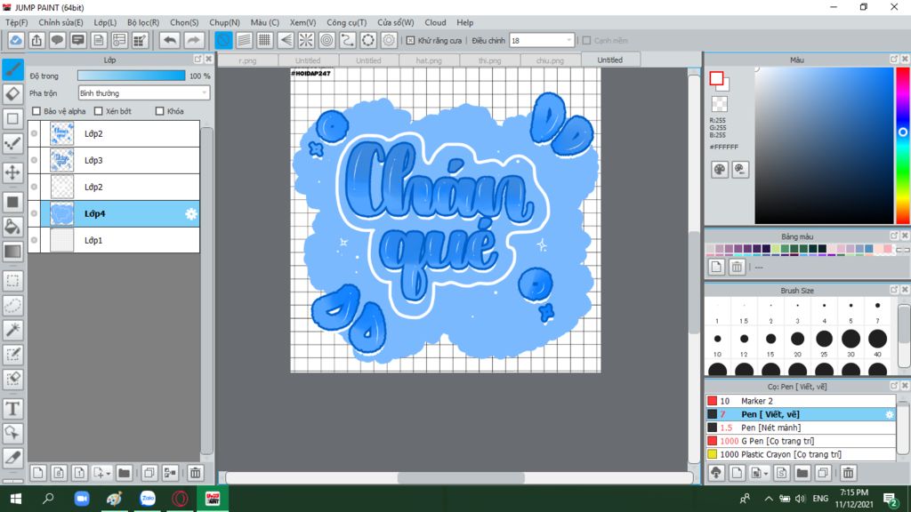
Task: Select brush size 20 dot
Action: click(x=797, y=339)
